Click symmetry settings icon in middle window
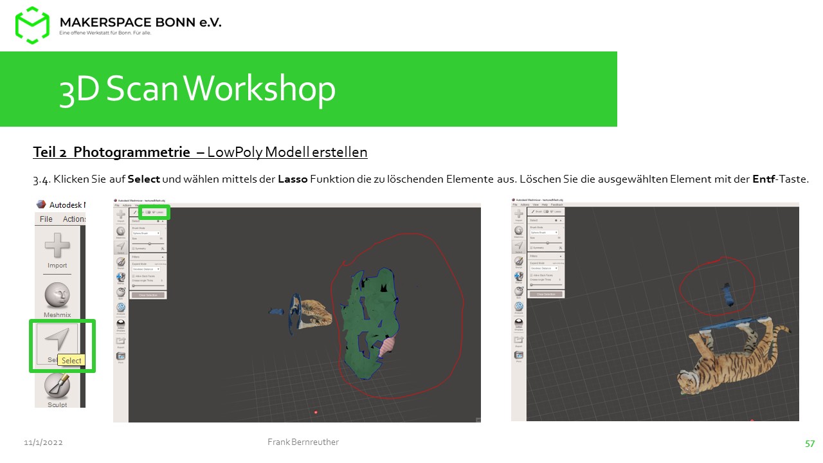The width and height of the screenshot is (823, 463). pos(163,248)
